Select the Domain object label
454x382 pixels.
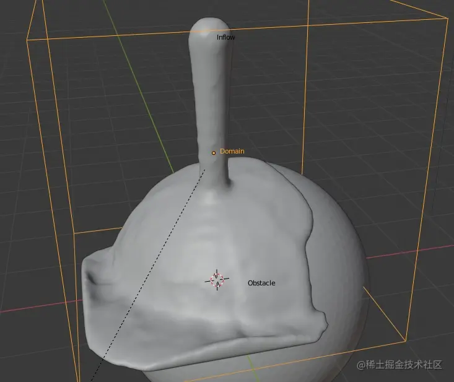tap(232, 151)
